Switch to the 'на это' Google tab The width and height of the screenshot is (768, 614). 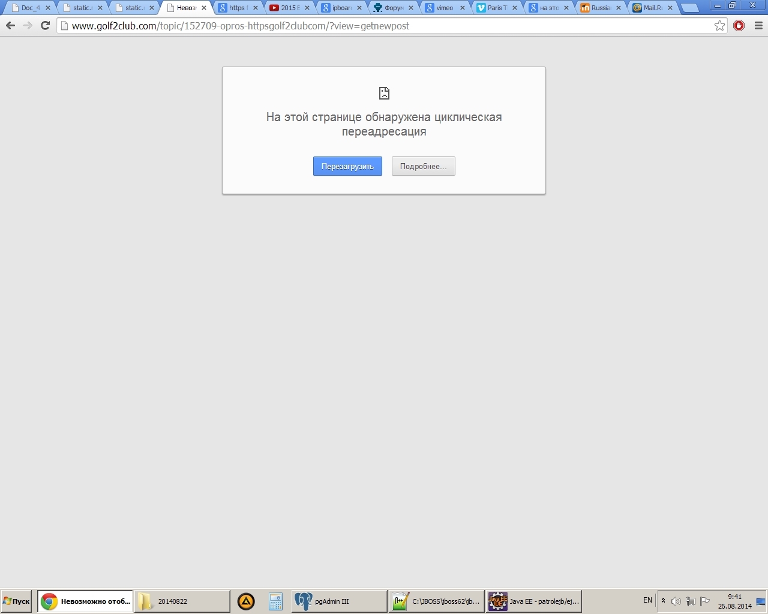(x=548, y=8)
